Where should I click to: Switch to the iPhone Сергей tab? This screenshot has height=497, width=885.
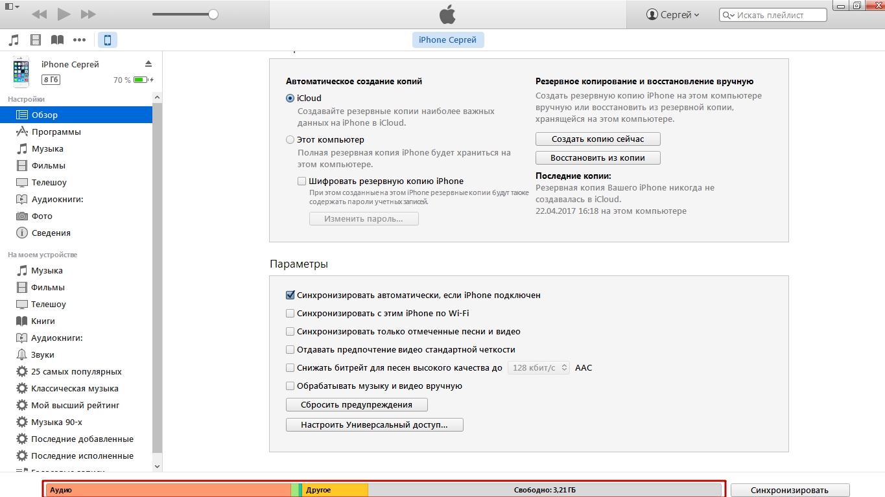448,40
